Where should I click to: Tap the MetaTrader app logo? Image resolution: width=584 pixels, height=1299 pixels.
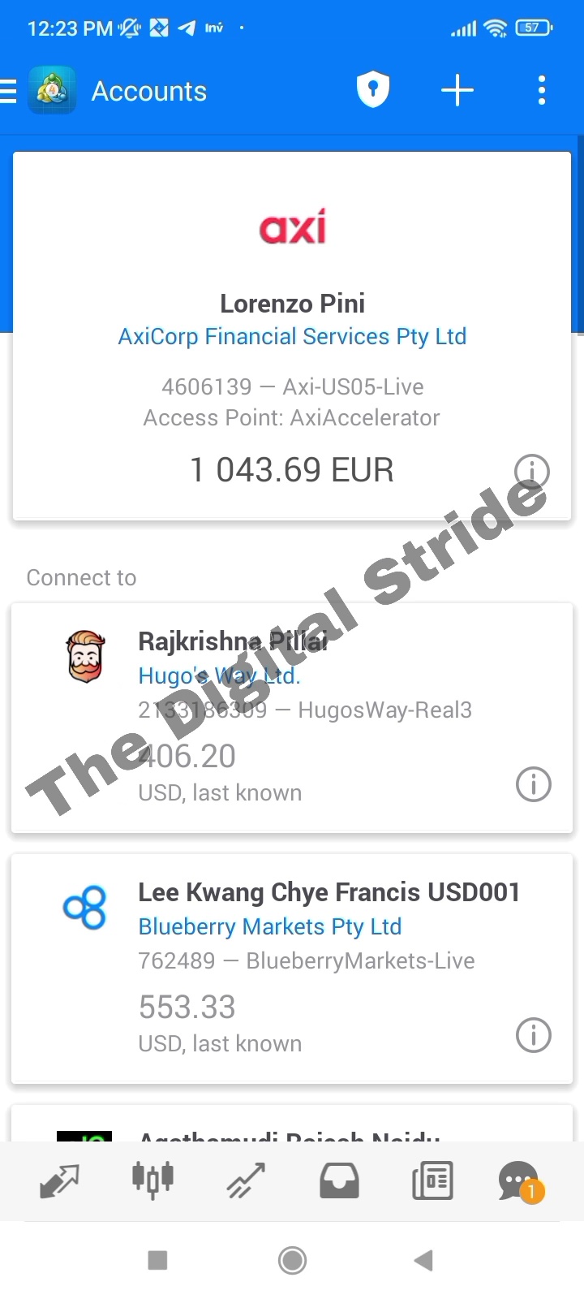[x=53, y=90]
